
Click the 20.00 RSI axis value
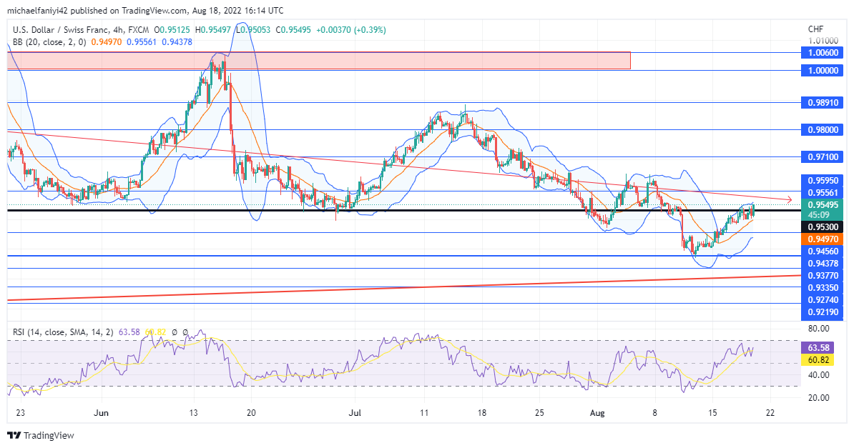(x=819, y=398)
